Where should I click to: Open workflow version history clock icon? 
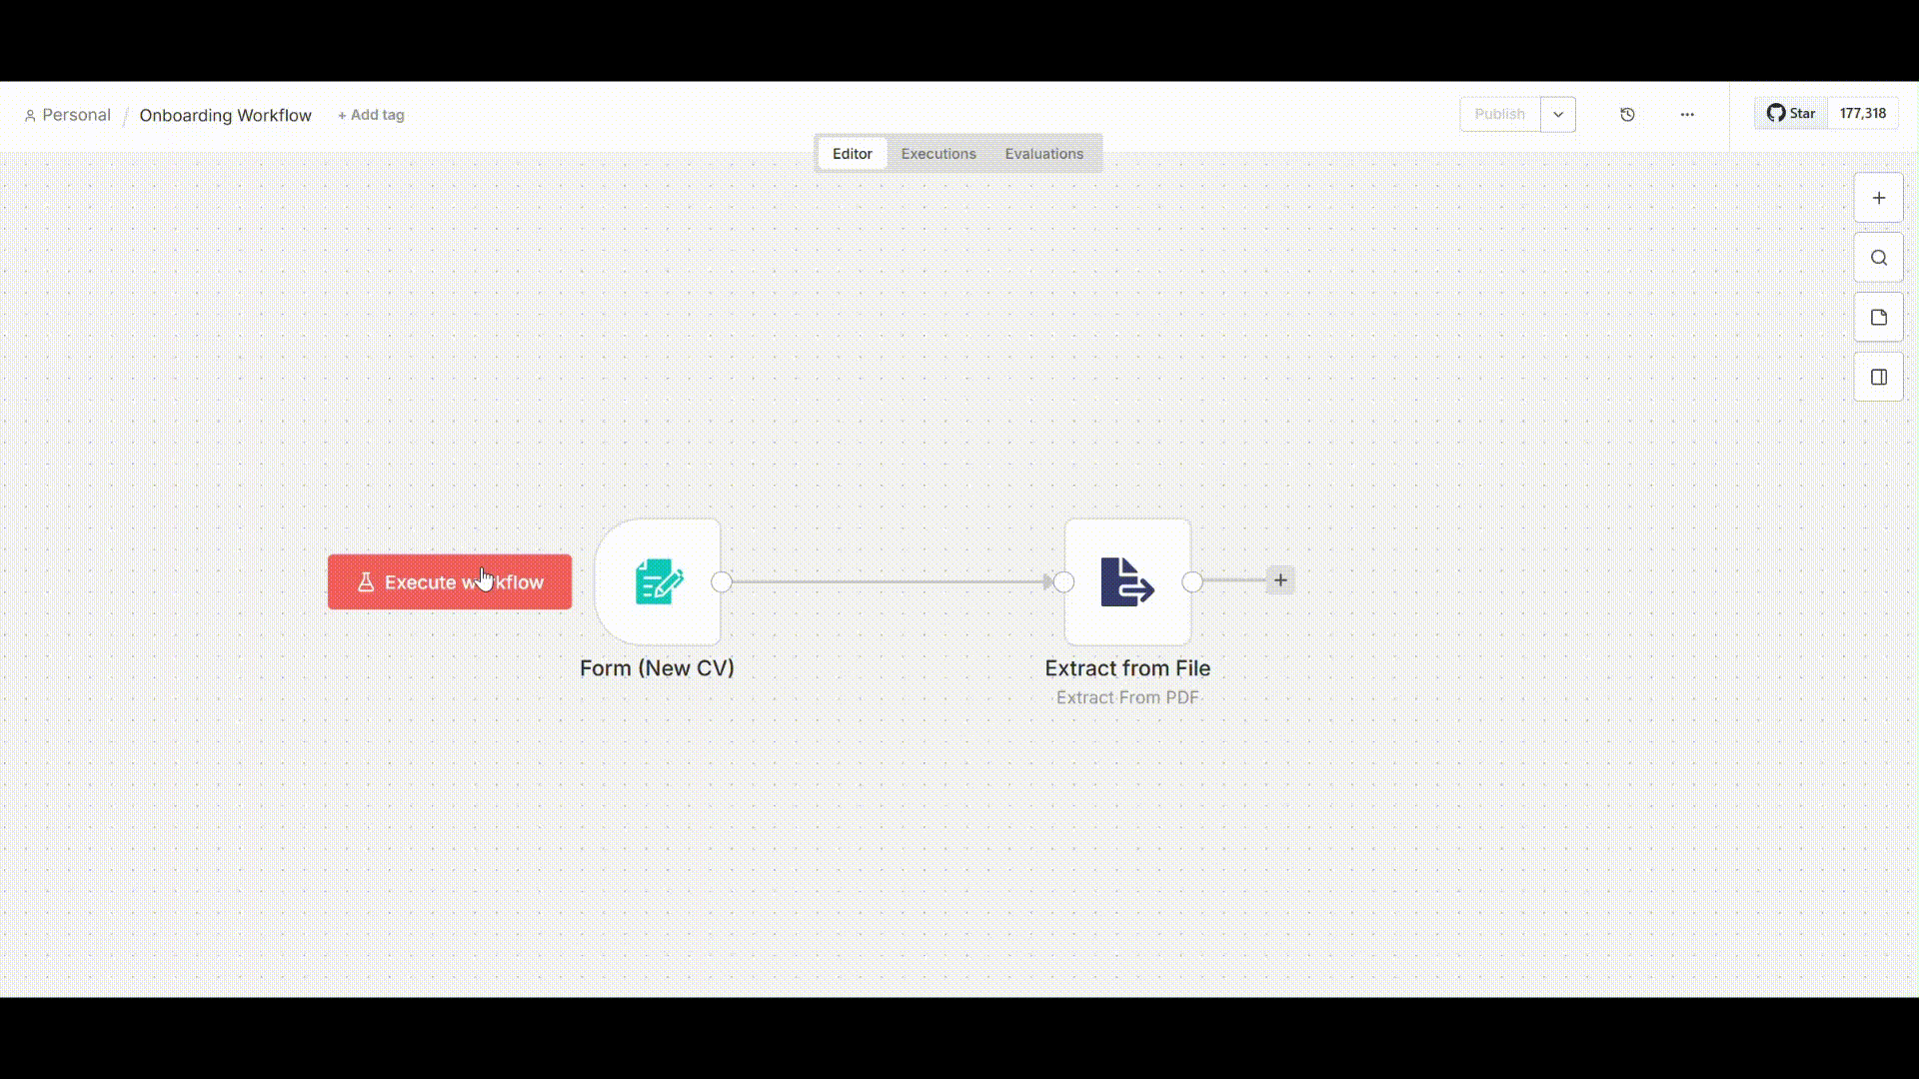pyautogui.click(x=1627, y=115)
